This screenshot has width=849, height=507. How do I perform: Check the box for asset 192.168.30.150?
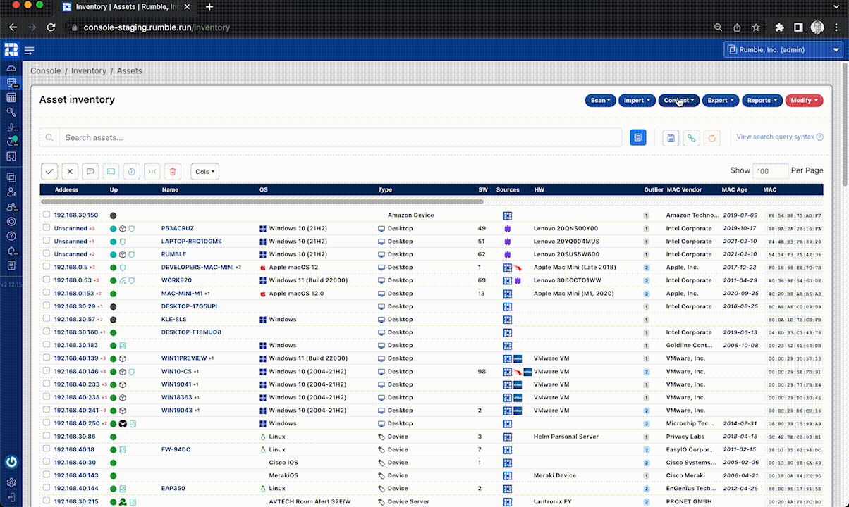pos(47,215)
